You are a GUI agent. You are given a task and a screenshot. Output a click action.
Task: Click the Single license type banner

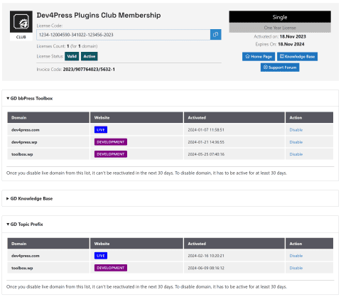point(280,17)
